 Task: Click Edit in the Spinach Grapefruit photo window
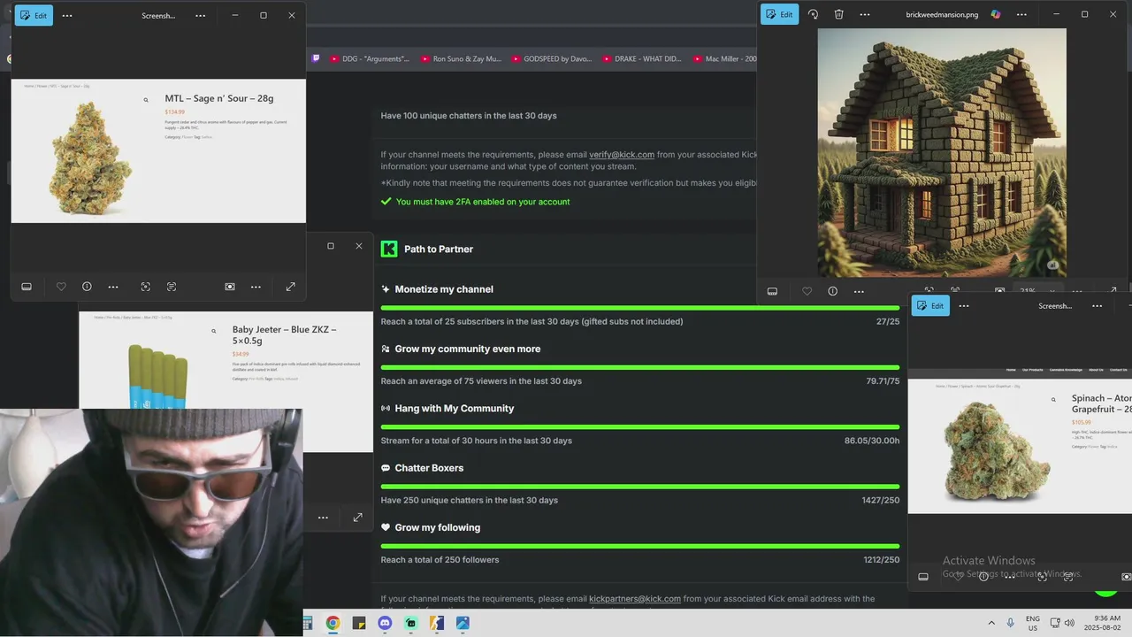[x=931, y=306]
